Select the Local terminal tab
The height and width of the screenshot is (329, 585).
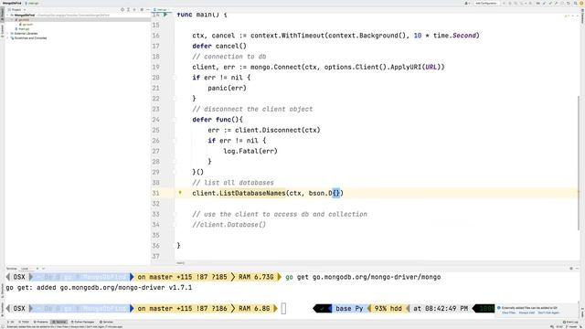point(26,268)
